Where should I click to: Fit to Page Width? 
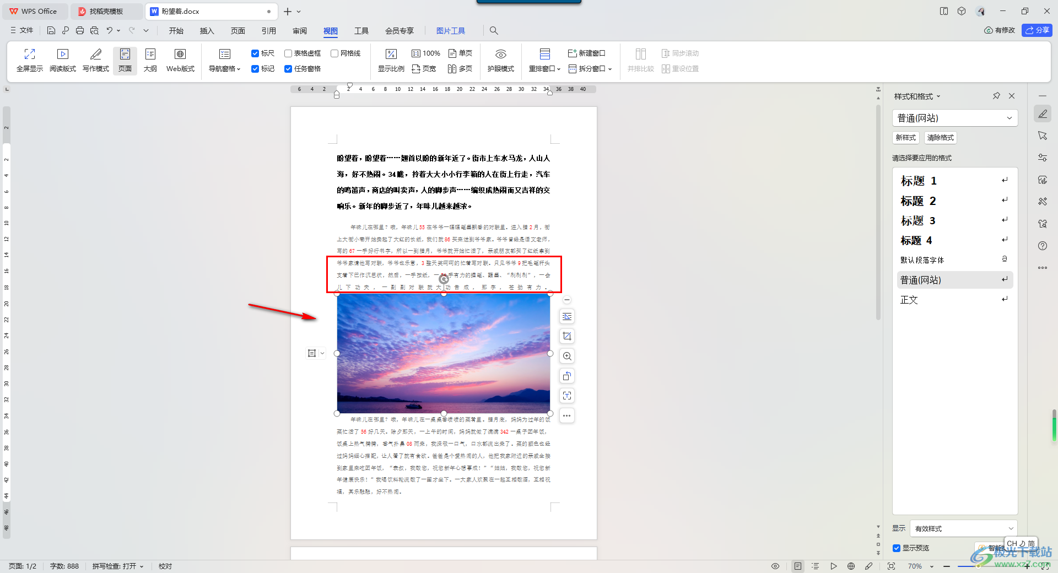pyautogui.click(x=424, y=69)
